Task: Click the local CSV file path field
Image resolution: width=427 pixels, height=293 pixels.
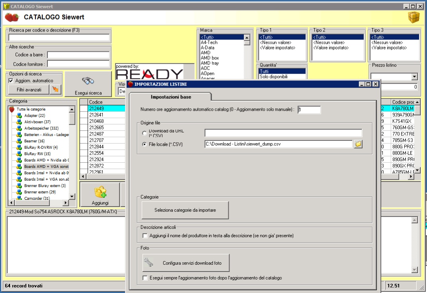Action: pos(278,144)
